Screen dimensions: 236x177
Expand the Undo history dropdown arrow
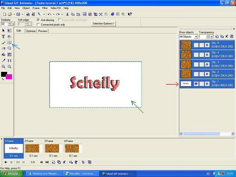point(54,14)
